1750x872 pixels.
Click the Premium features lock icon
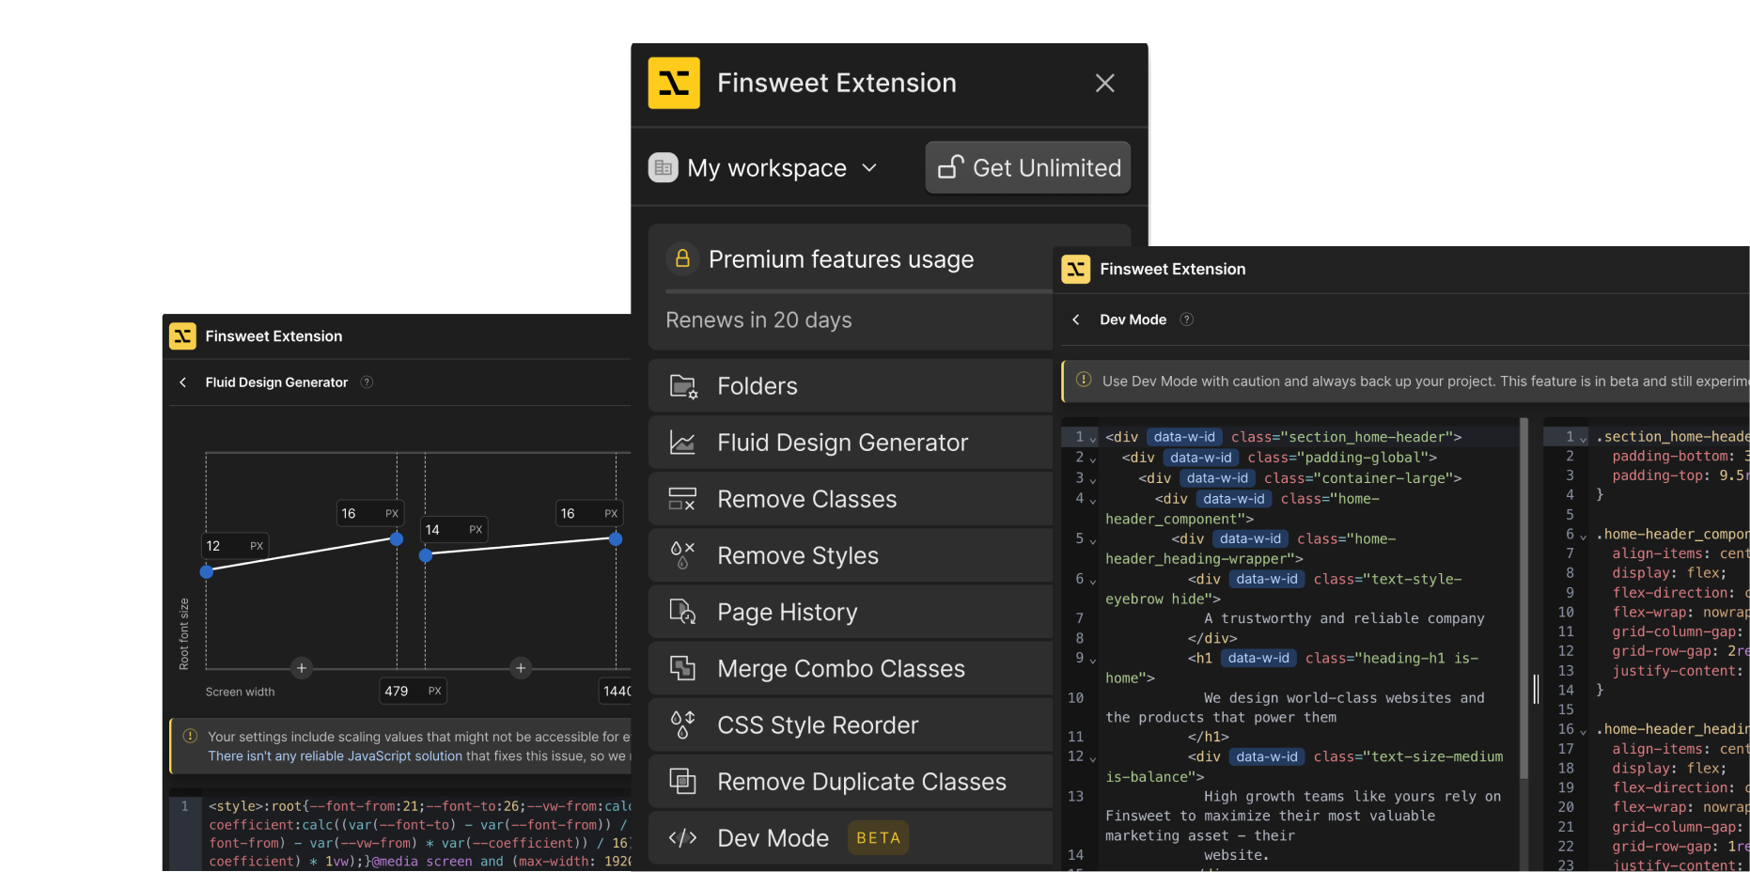click(x=683, y=258)
